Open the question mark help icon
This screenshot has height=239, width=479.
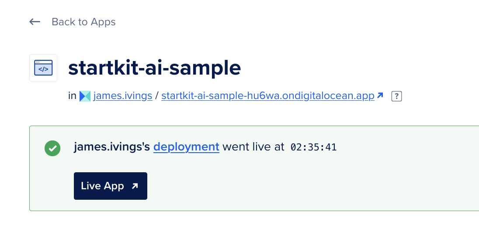(x=396, y=96)
